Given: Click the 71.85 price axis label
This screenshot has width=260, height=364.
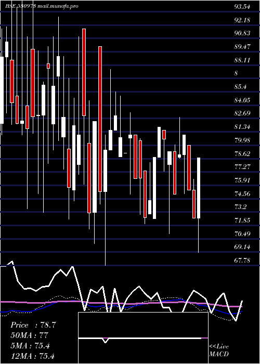Looking at the screenshot, I should (242, 220).
